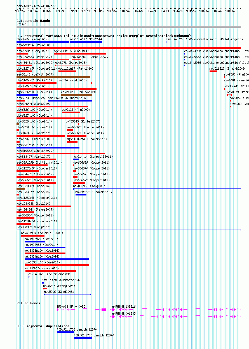Click dgv6331n100 (Coe2014) label

(x=34, y=145)
